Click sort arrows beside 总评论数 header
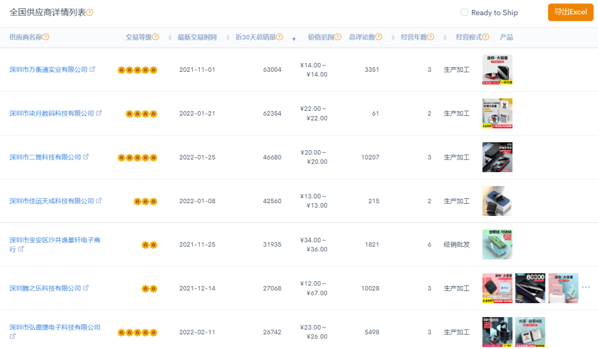Screen dimensions: 598x349 pyautogui.click(x=393, y=38)
